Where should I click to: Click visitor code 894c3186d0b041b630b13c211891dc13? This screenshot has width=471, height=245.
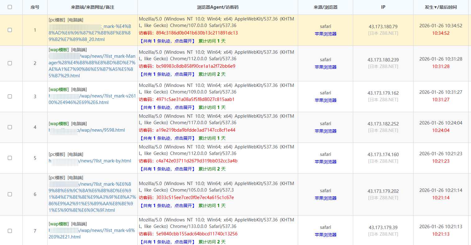pos(197,33)
